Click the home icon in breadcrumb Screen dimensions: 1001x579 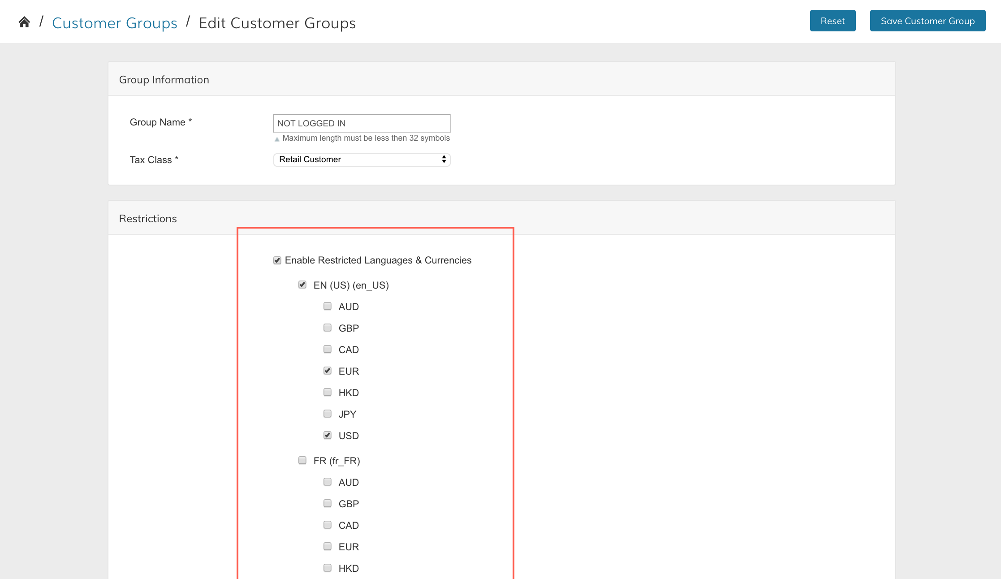(24, 22)
